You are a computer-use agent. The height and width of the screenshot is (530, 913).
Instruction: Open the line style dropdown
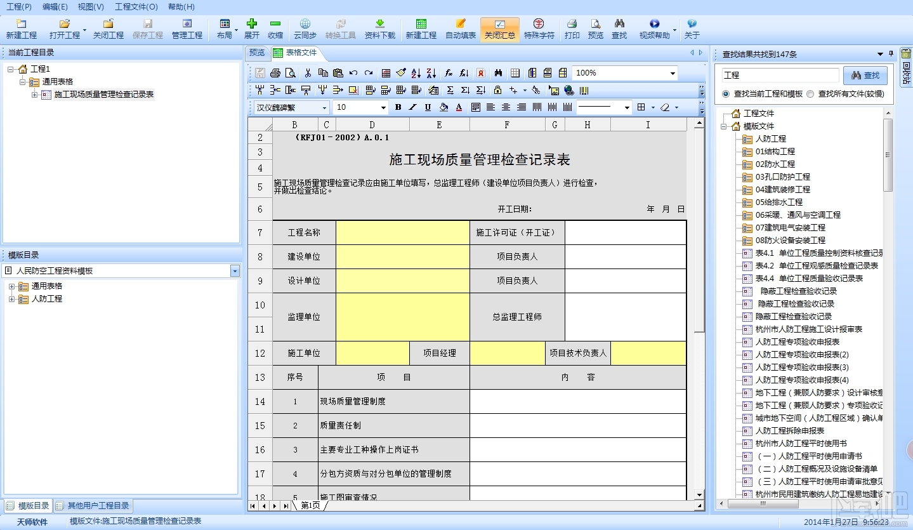[x=627, y=108]
